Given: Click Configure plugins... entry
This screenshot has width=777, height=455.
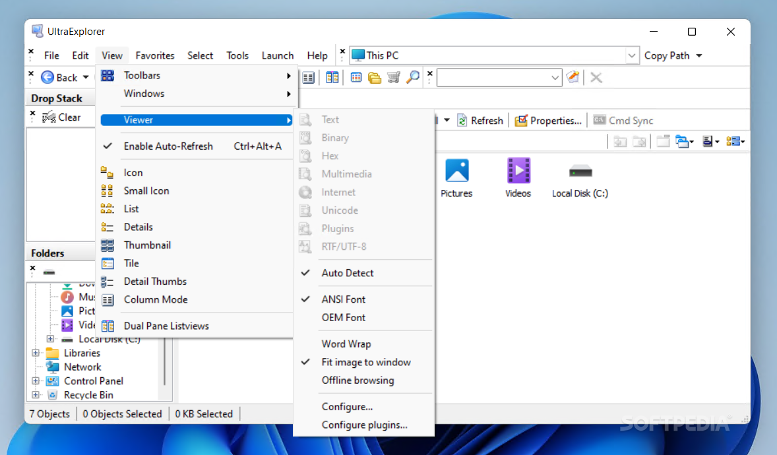Looking at the screenshot, I should 365,425.
